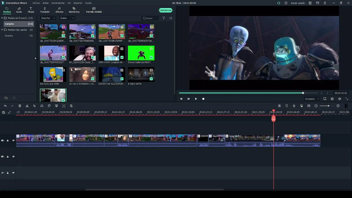The width and height of the screenshot is (352, 198).
Task: Open the mail messages icon
Action: 318,3
